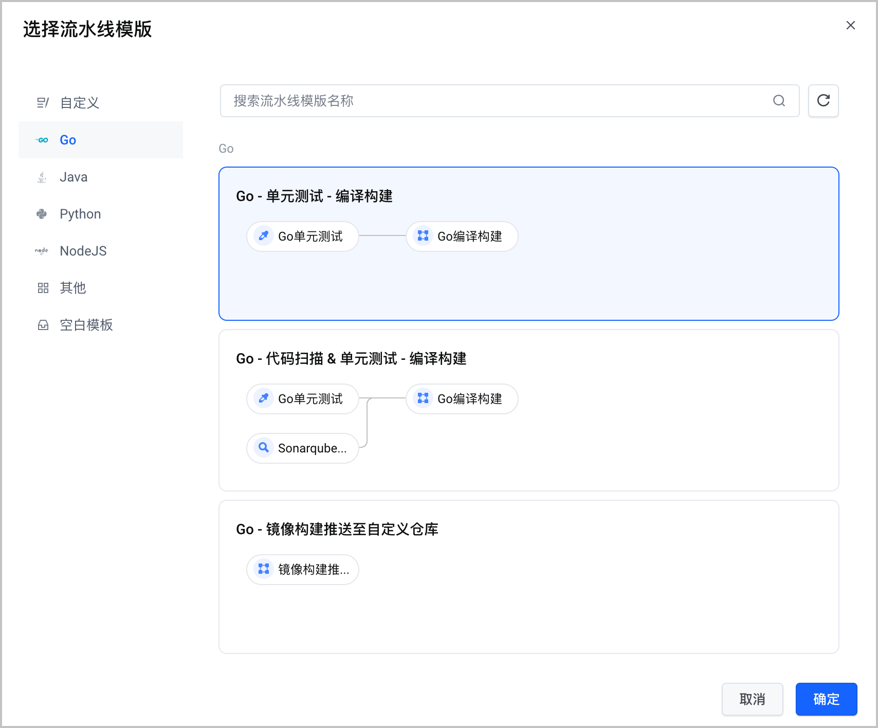Click the Go gopher logo icon
The width and height of the screenshot is (878, 728).
42,140
